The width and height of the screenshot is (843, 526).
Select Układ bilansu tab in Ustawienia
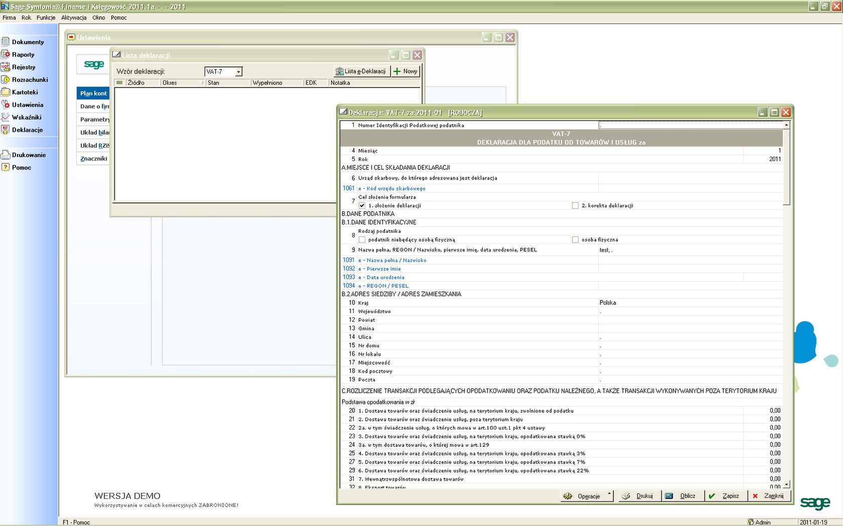(x=93, y=132)
